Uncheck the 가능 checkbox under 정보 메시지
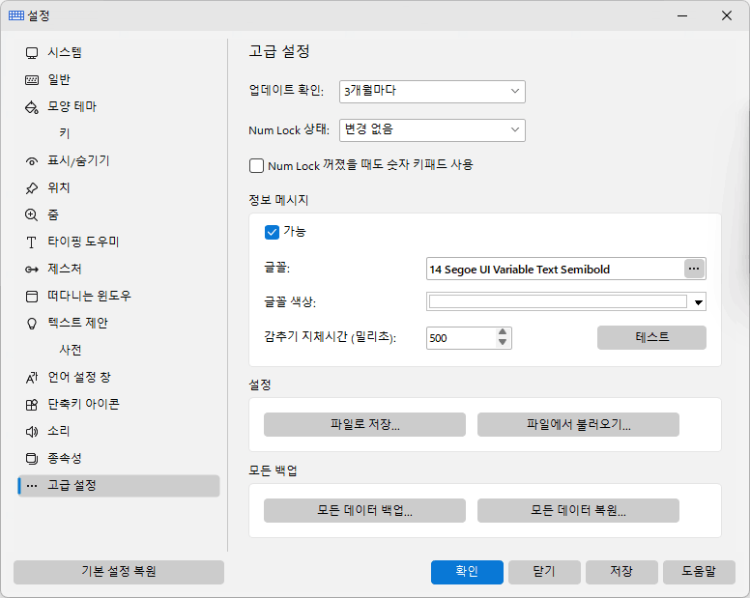This screenshot has width=750, height=598. pos(272,232)
